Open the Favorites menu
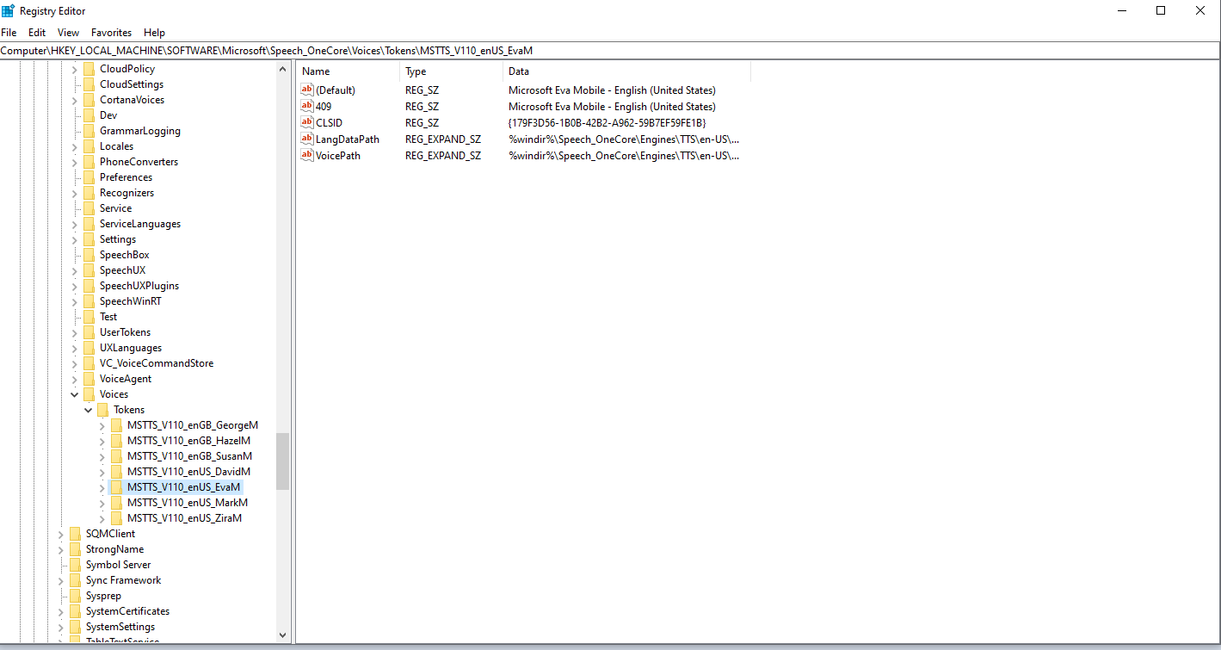Screen dimensions: 1221x650 pyautogui.click(x=111, y=32)
